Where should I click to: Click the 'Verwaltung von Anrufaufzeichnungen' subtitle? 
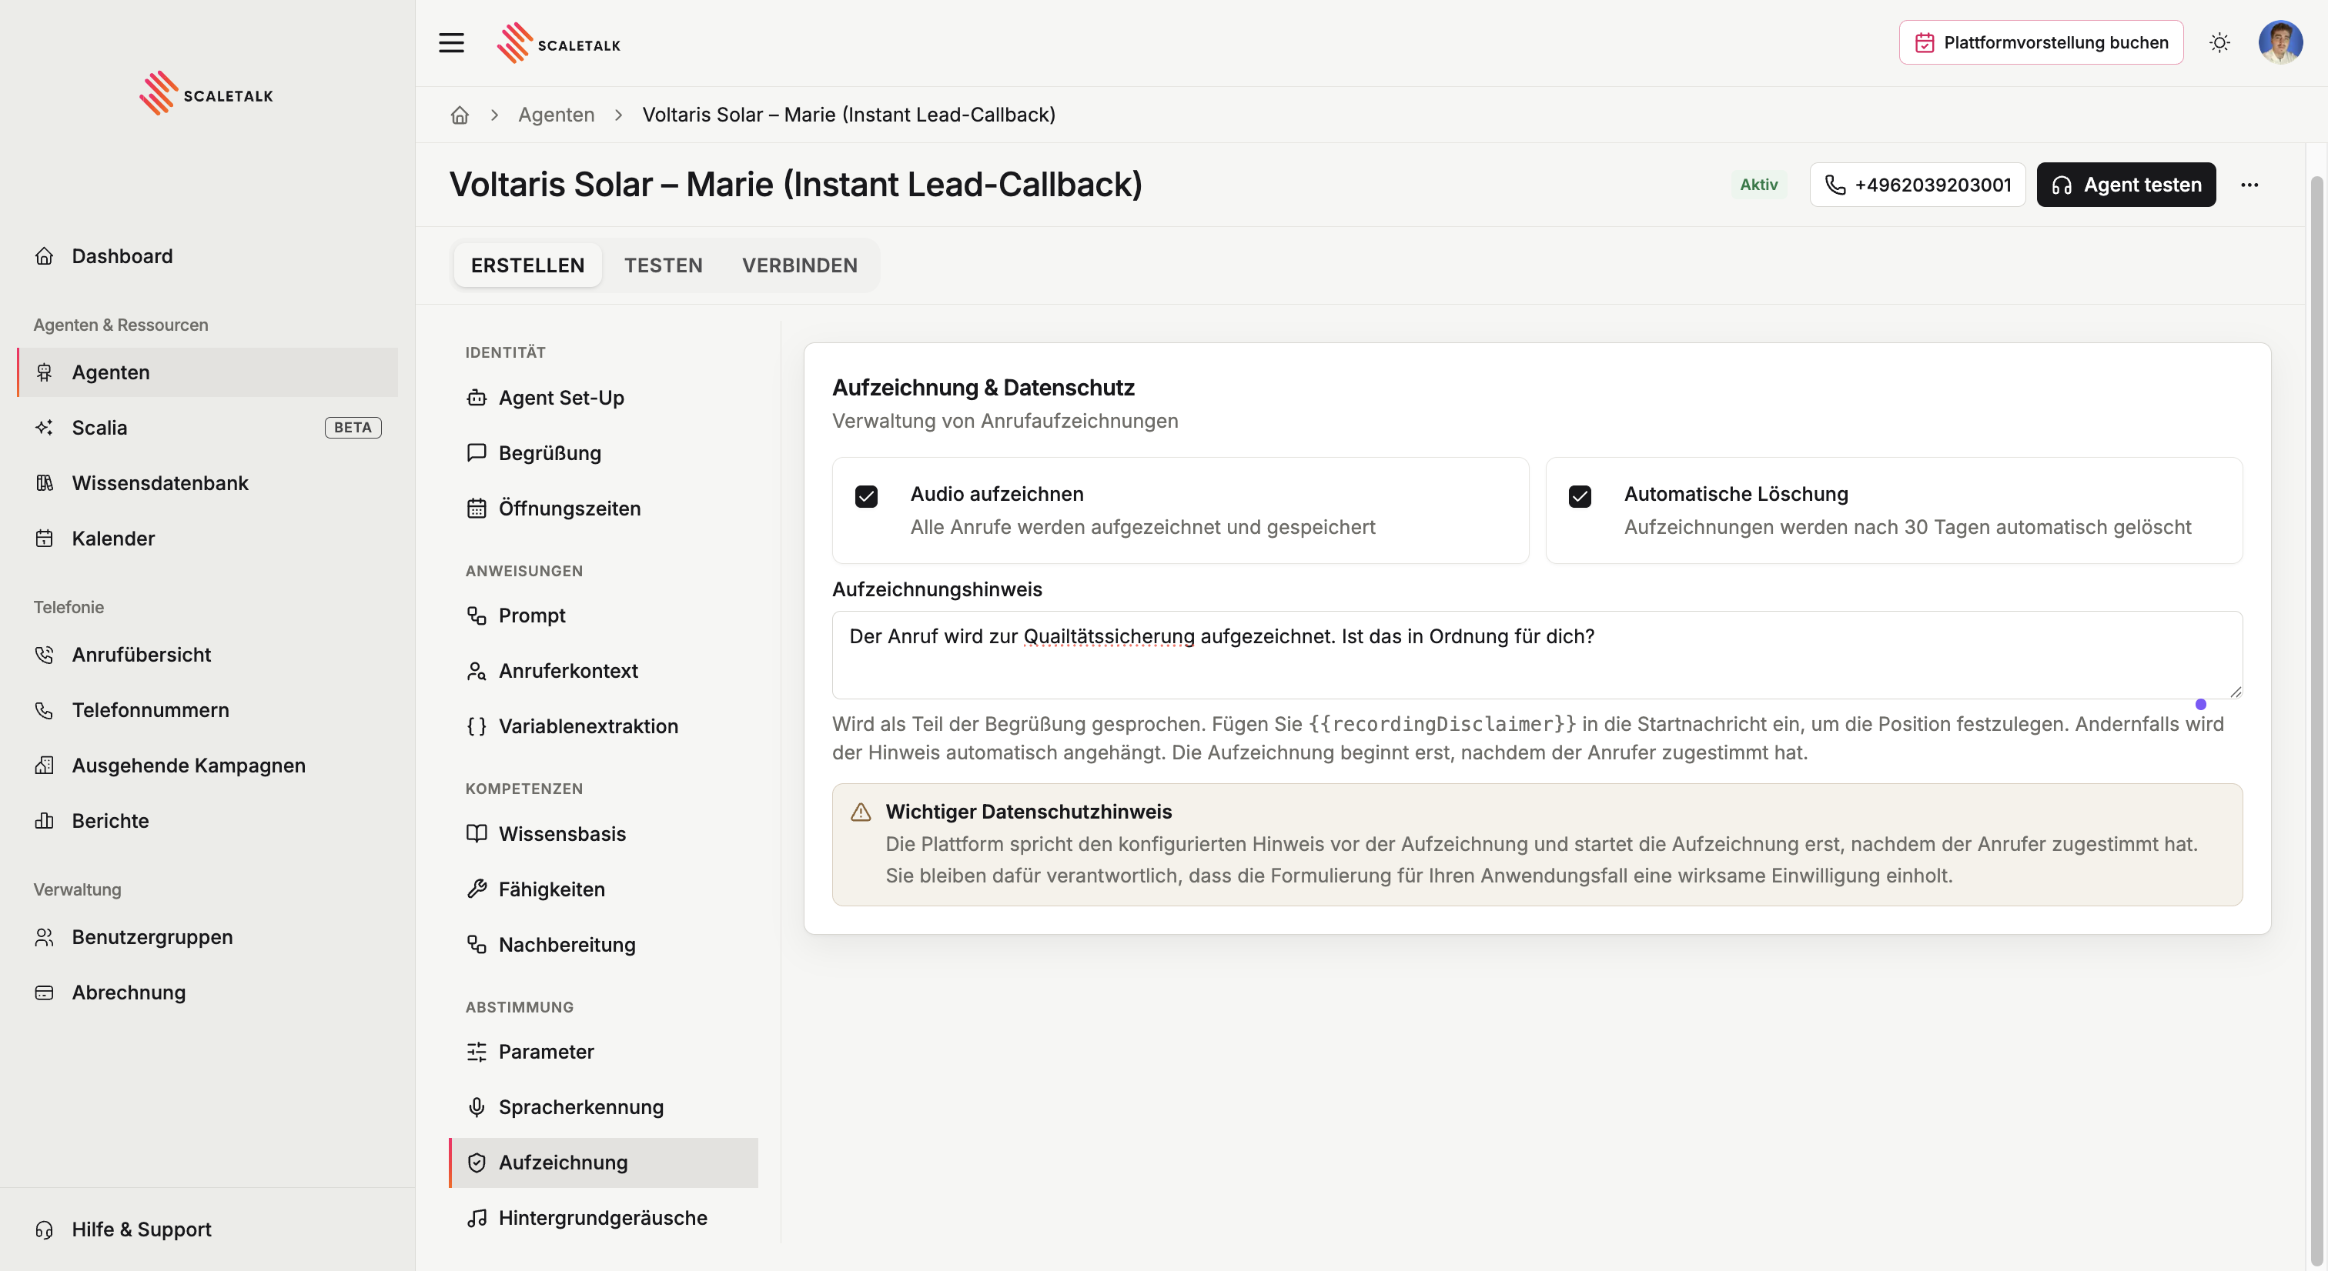[1005, 421]
